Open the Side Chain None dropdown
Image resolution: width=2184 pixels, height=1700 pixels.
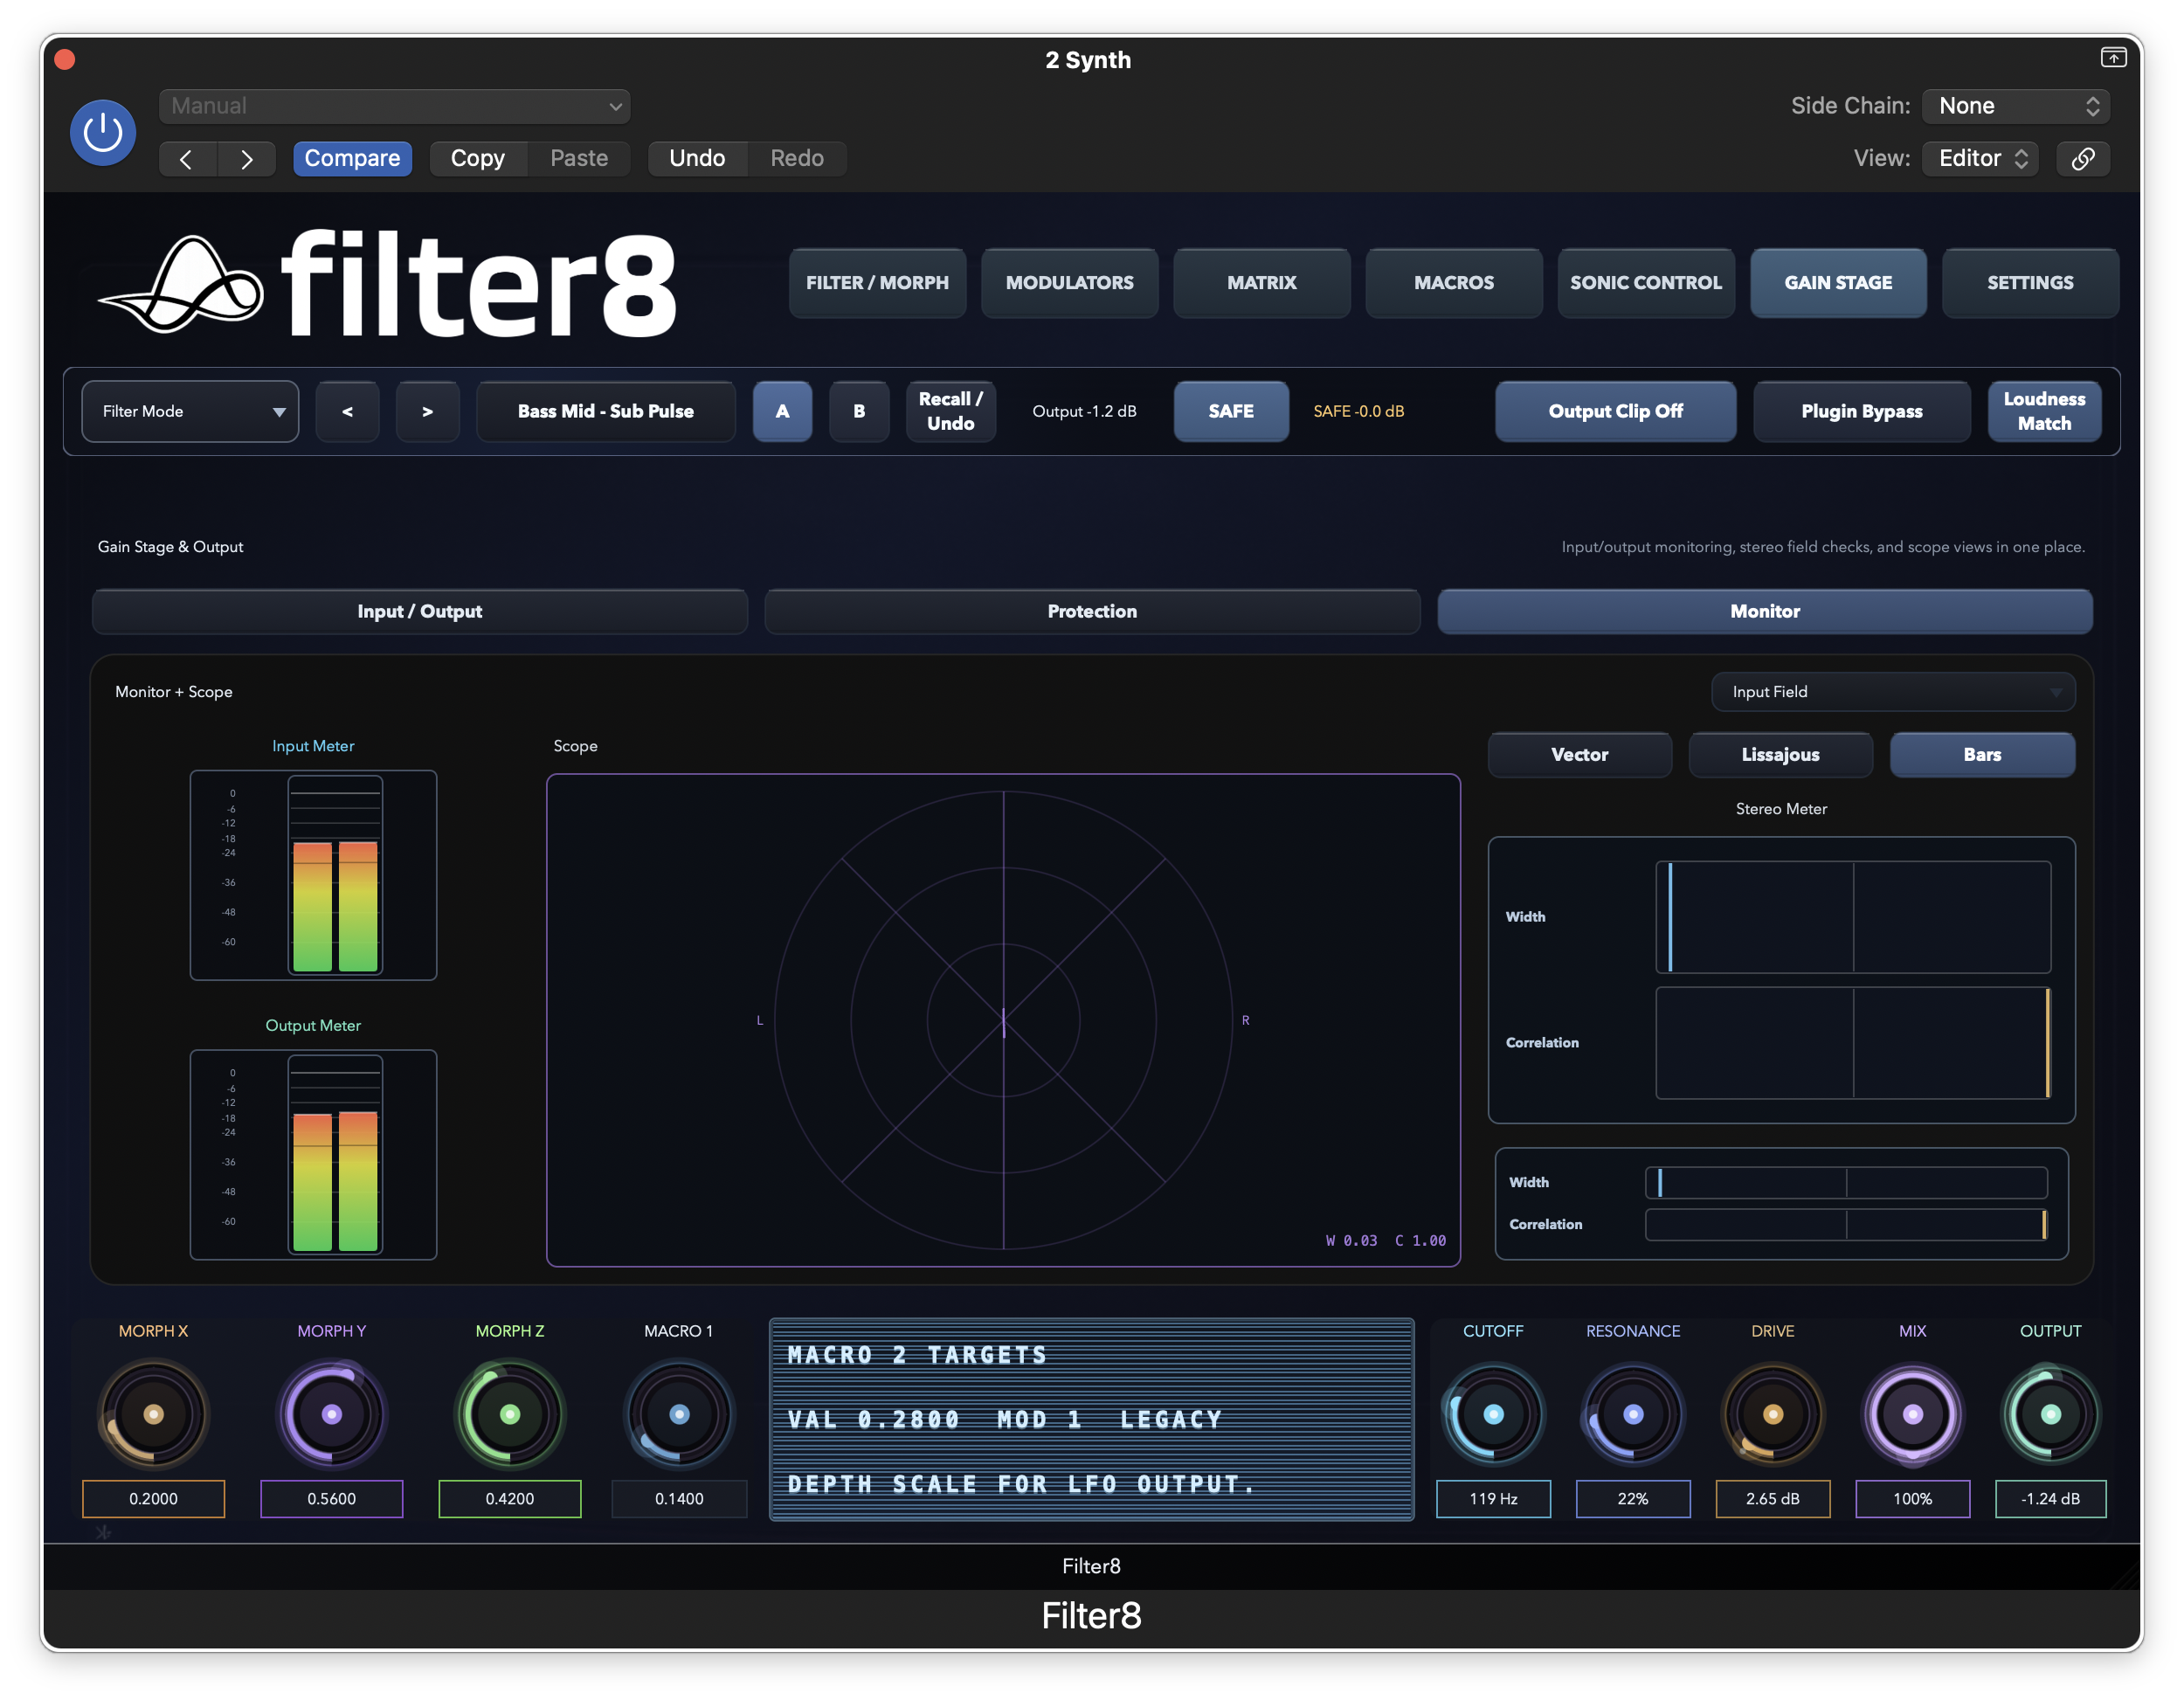pos(2016,106)
